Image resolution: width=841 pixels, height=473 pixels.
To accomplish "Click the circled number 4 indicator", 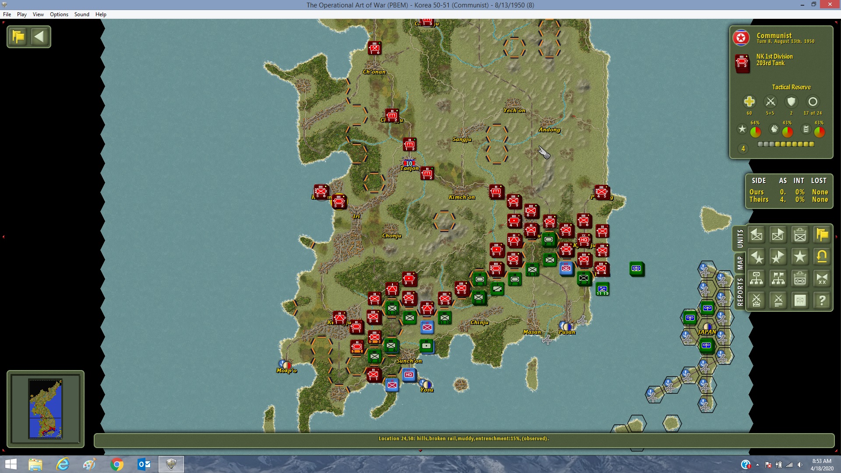I will point(743,149).
